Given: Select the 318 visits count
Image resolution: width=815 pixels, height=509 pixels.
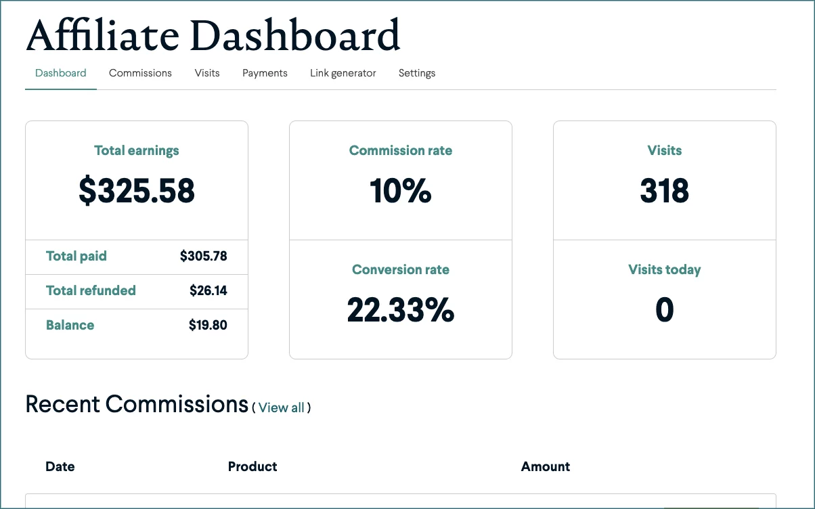Looking at the screenshot, I should pyautogui.click(x=665, y=191).
